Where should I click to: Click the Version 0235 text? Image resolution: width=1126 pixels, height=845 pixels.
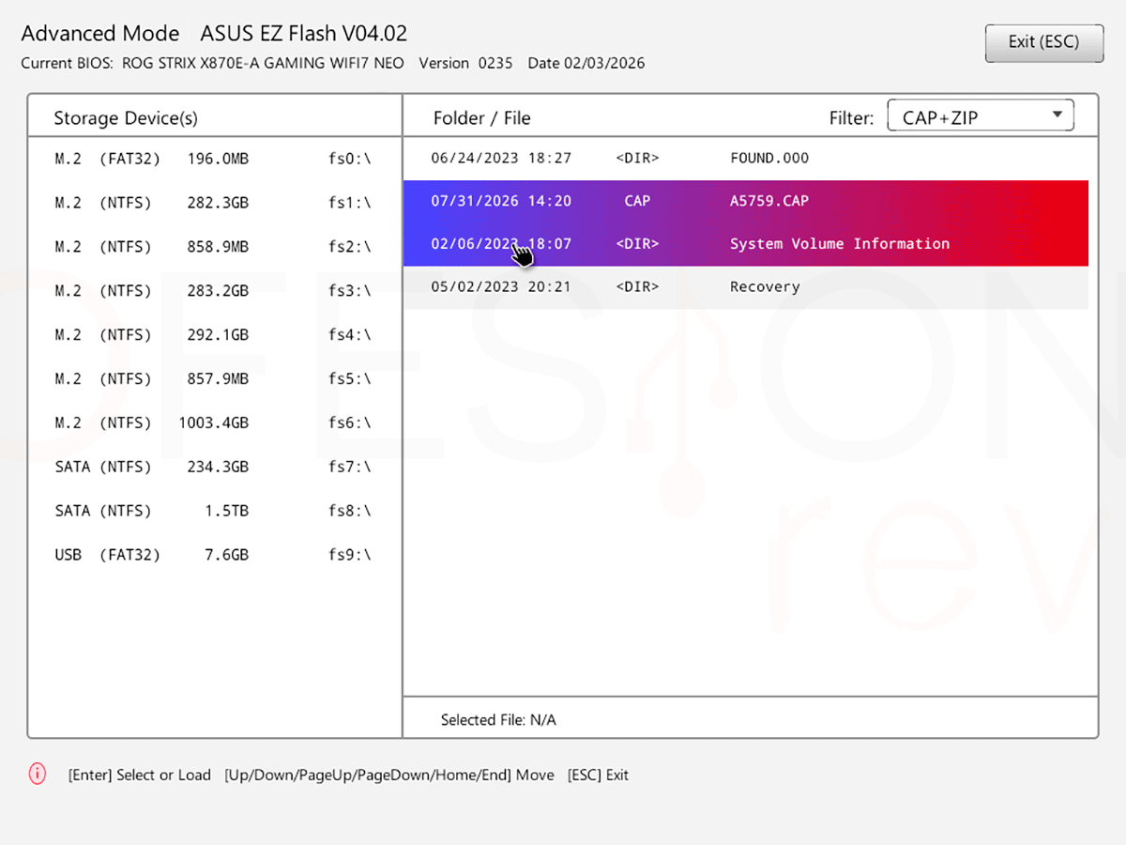(x=466, y=64)
